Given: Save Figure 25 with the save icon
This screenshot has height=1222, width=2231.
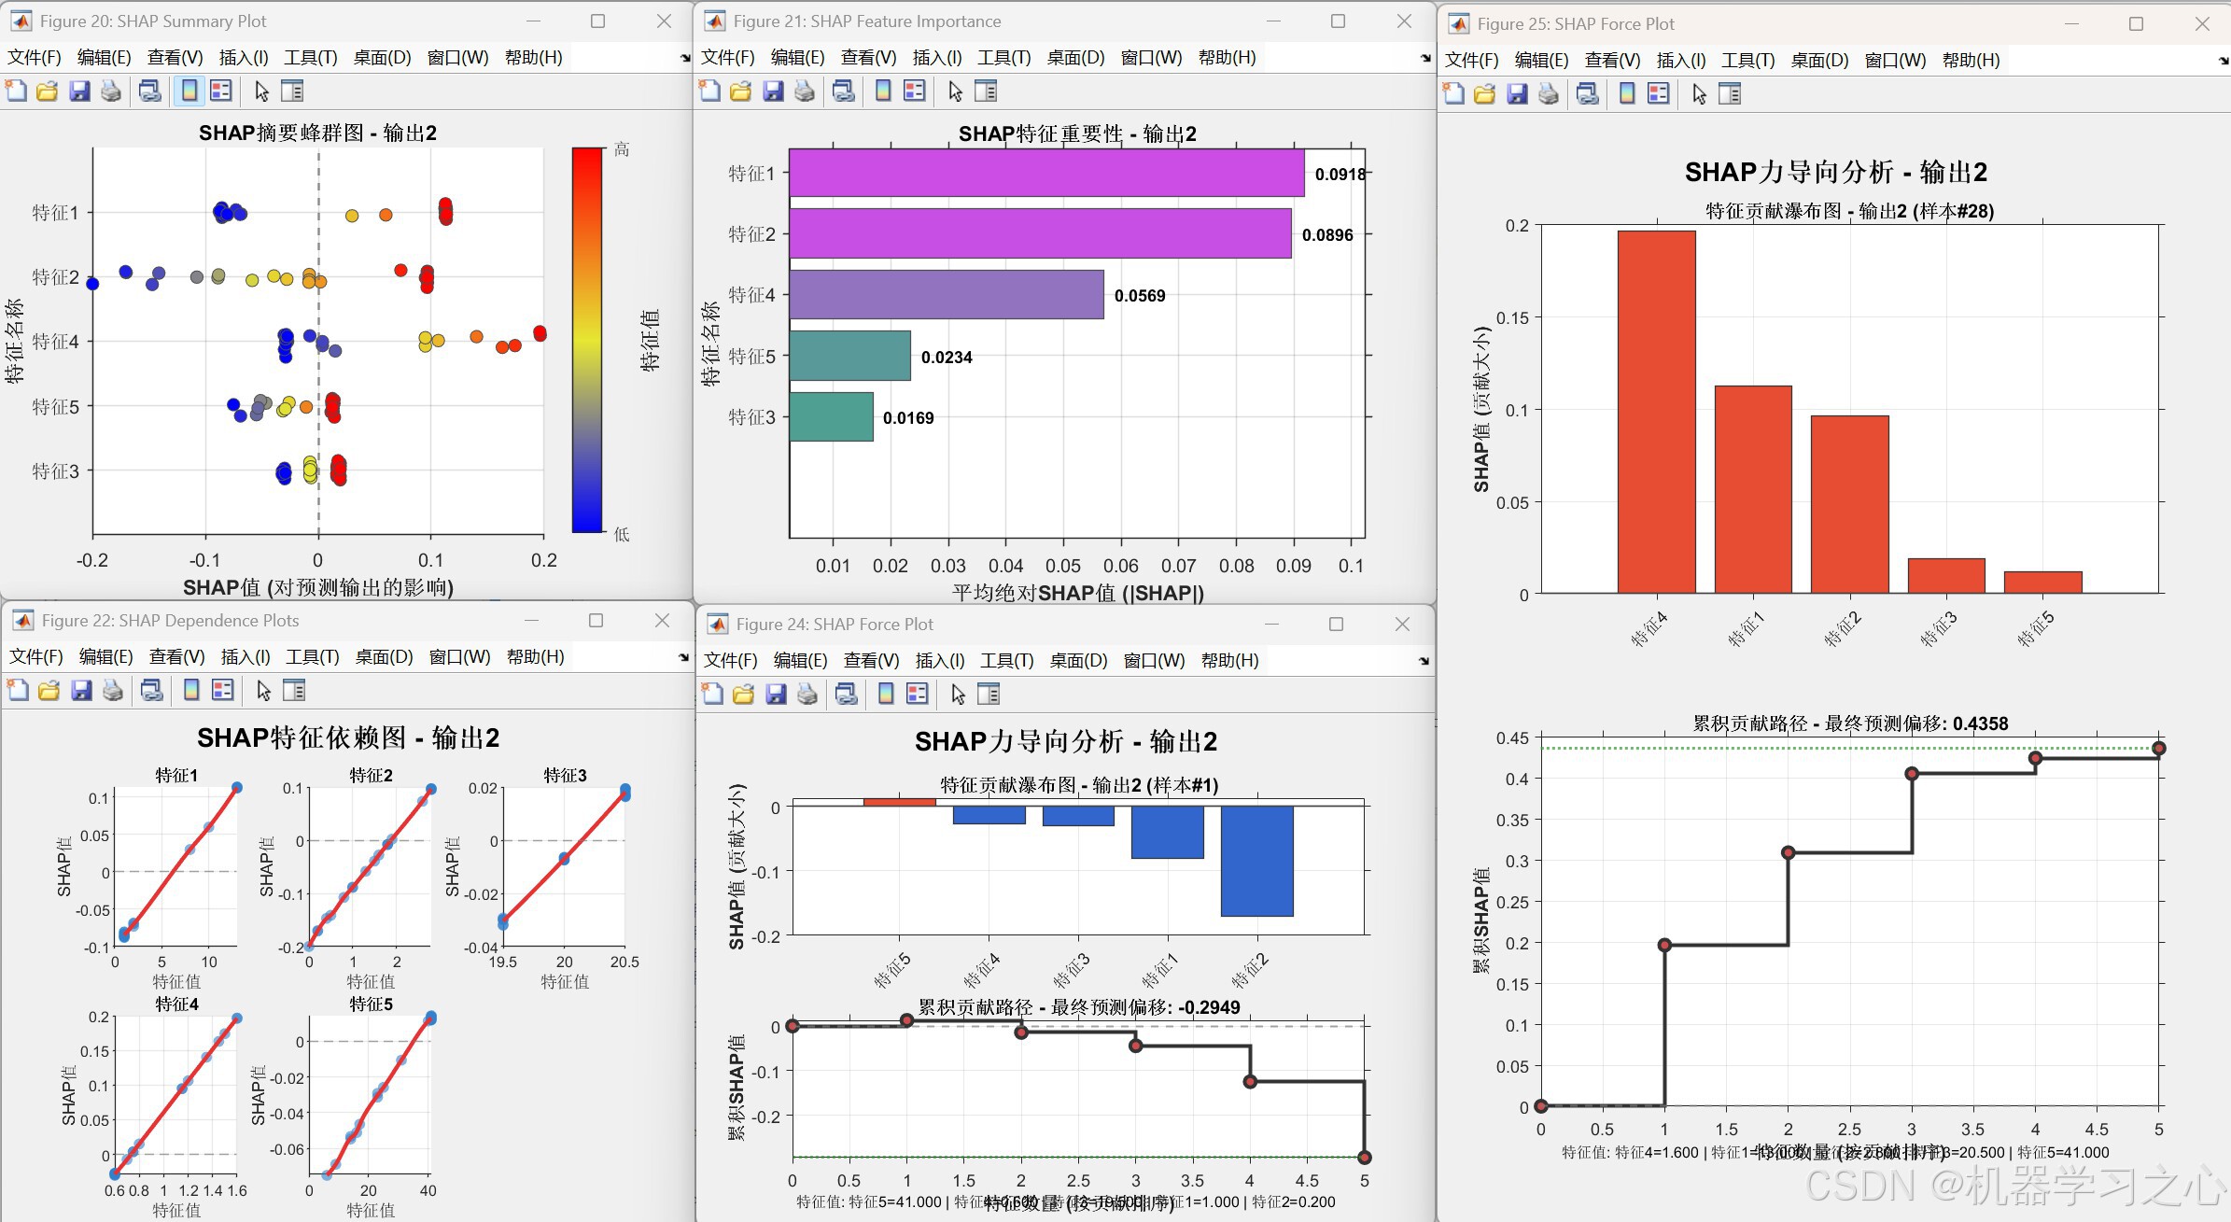Looking at the screenshot, I should tap(1517, 93).
